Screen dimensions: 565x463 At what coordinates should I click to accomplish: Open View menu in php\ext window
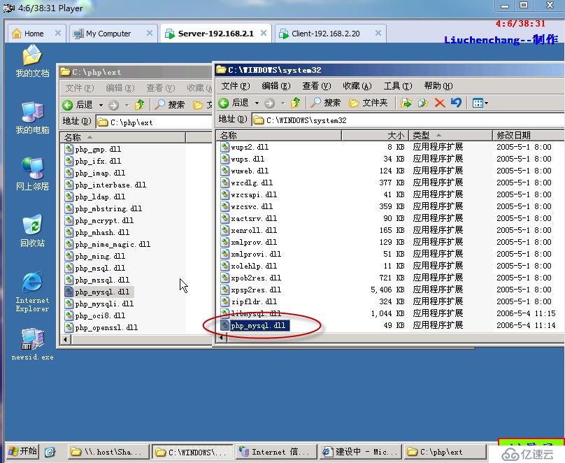pos(161,88)
